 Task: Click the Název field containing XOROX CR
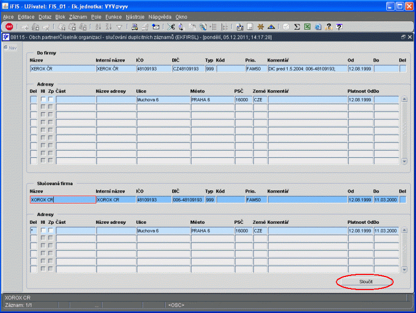63,200
